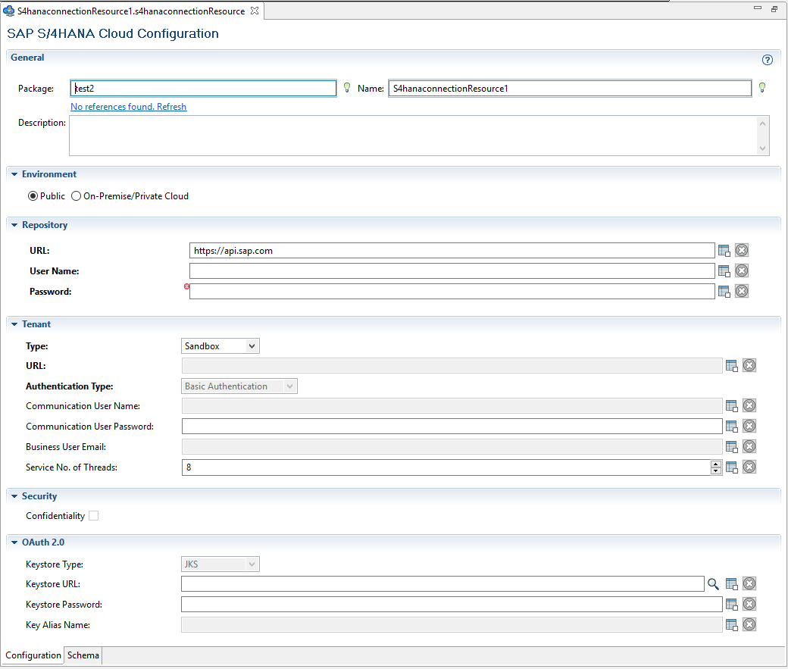Open property picker for Keystore URL
Image resolution: width=788 pixels, height=669 pixels.
[x=732, y=584]
